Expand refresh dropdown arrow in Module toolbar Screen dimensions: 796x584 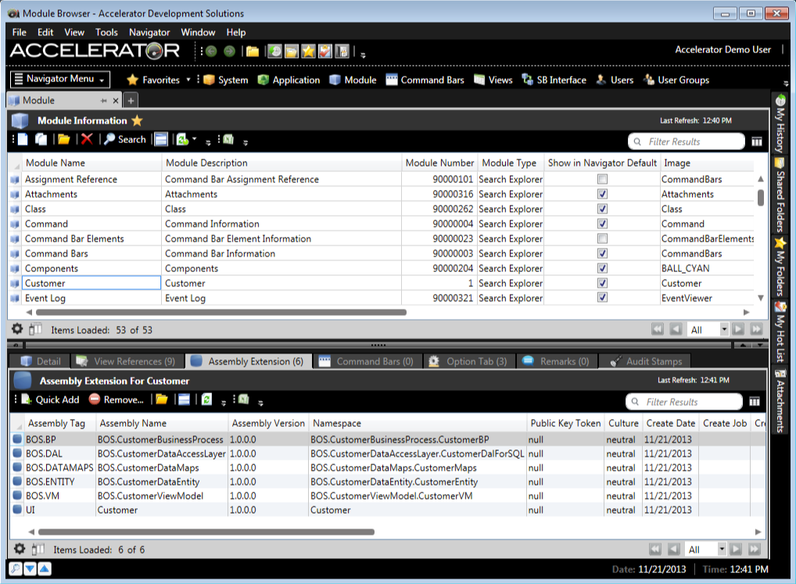coord(195,139)
